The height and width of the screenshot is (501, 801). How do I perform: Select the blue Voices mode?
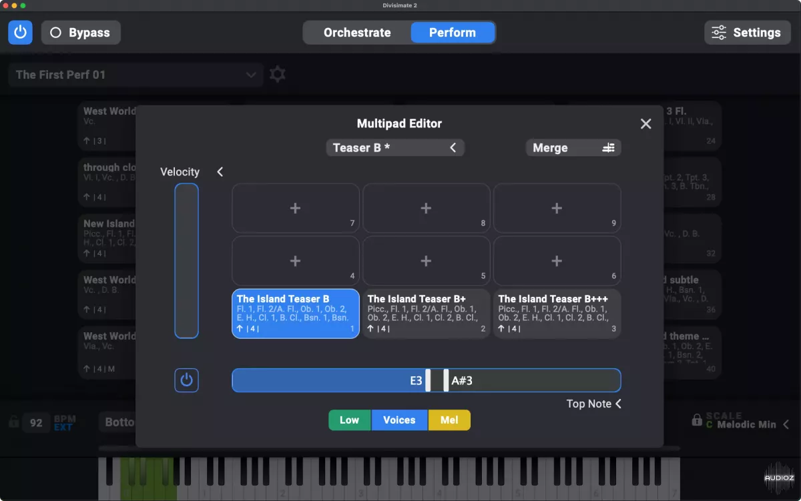[399, 420]
